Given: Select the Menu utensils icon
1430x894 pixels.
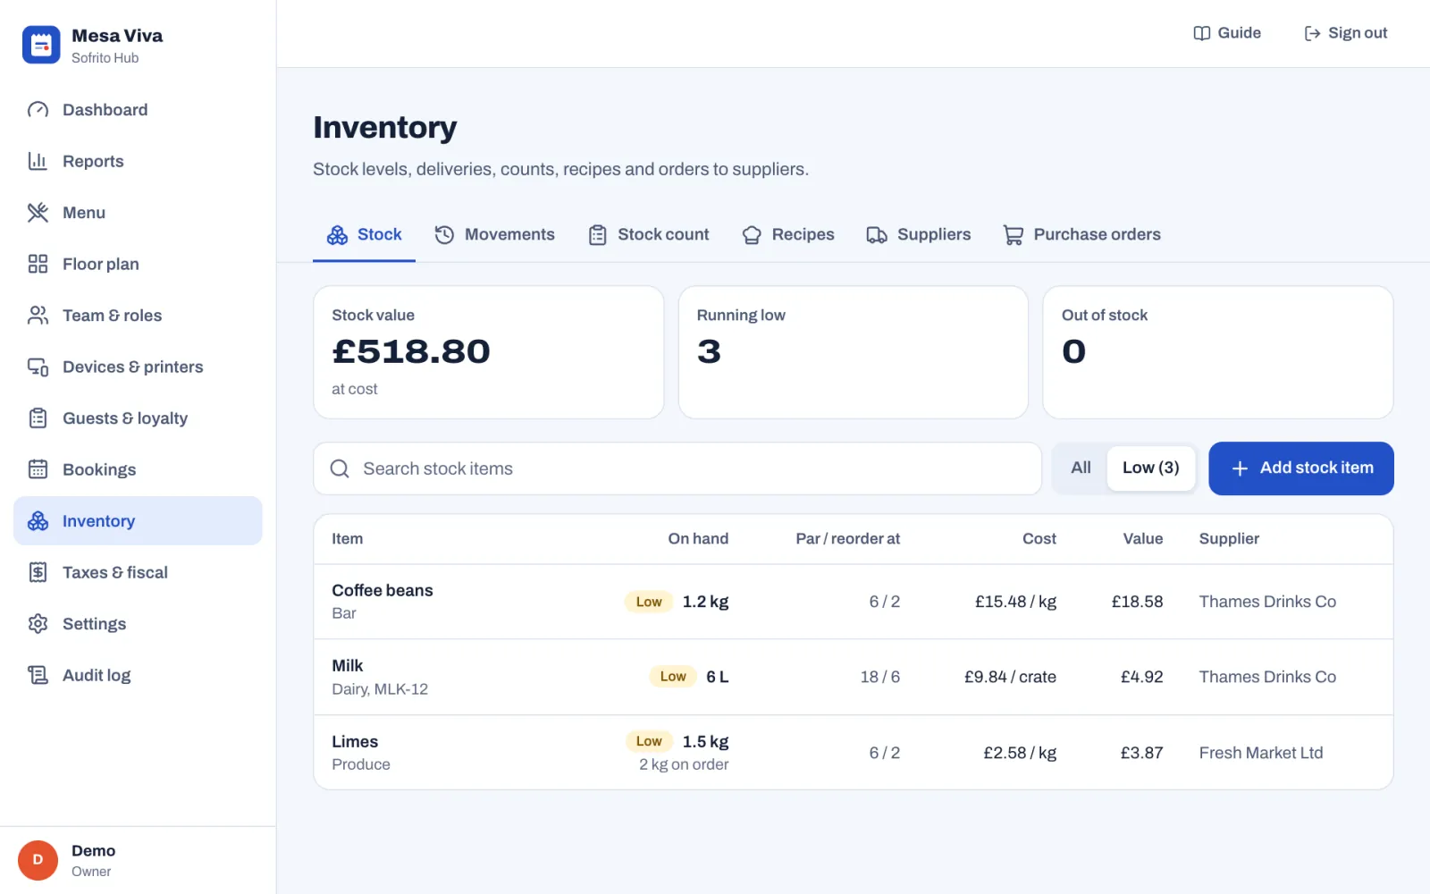Looking at the screenshot, I should [x=38, y=213].
